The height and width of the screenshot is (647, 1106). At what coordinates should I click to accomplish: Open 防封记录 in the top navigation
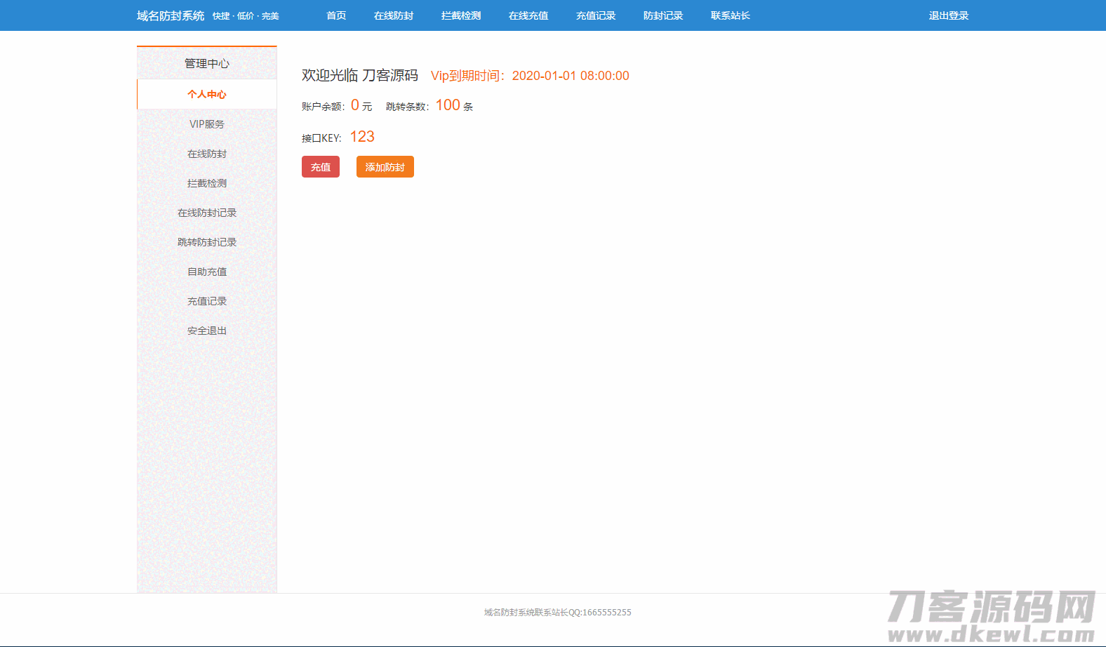coord(663,15)
